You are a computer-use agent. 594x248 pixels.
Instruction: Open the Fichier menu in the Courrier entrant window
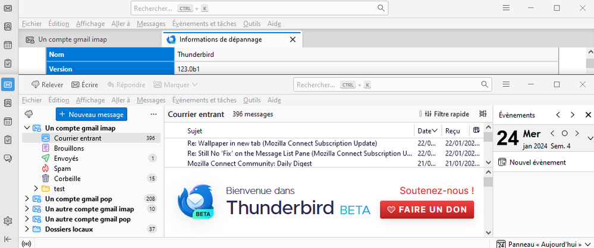32,100
